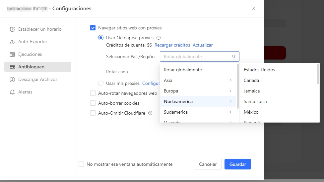Open Antibloqueo section

pyautogui.click(x=38, y=67)
